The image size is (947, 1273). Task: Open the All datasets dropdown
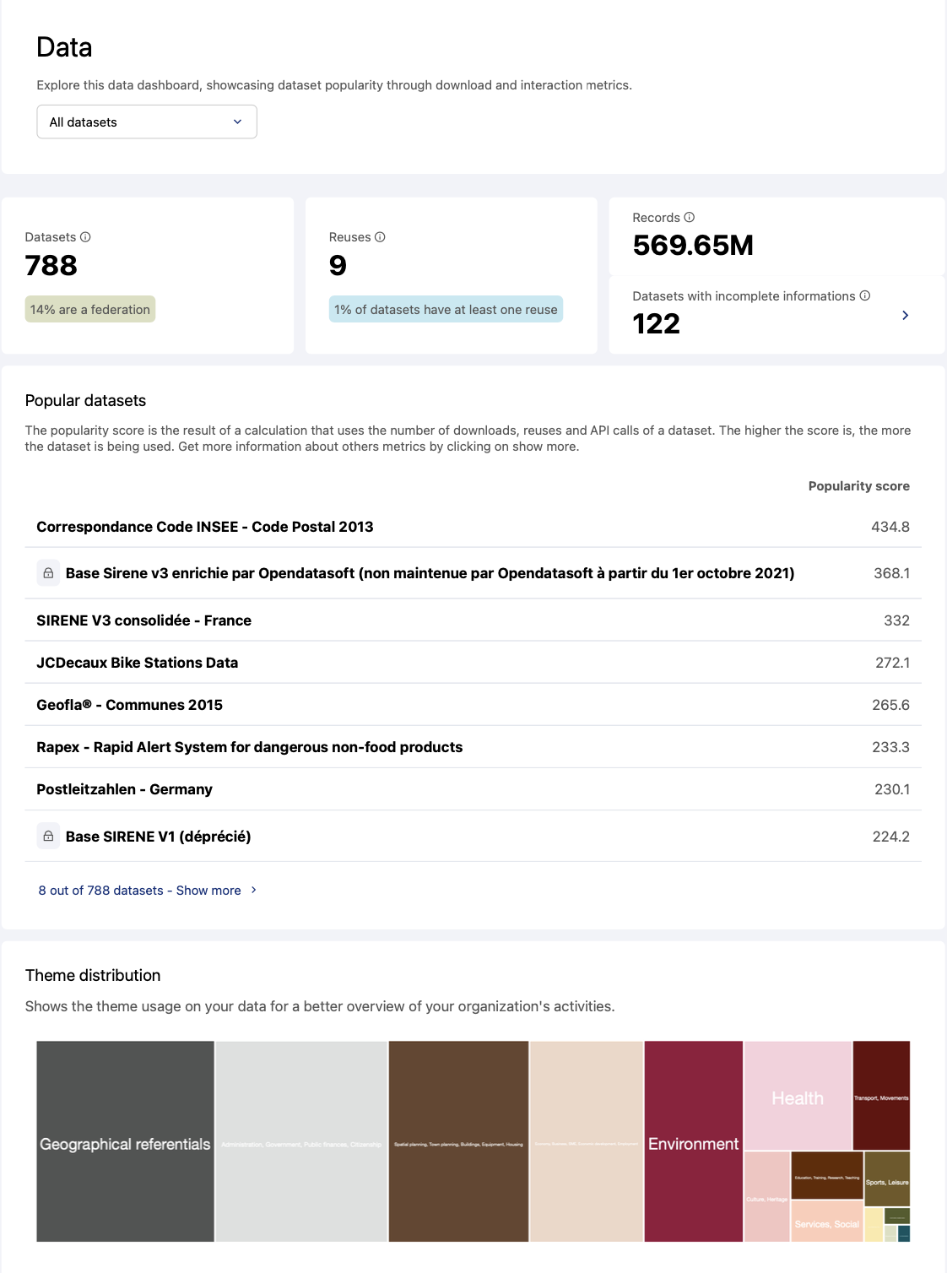click(147, 122)
